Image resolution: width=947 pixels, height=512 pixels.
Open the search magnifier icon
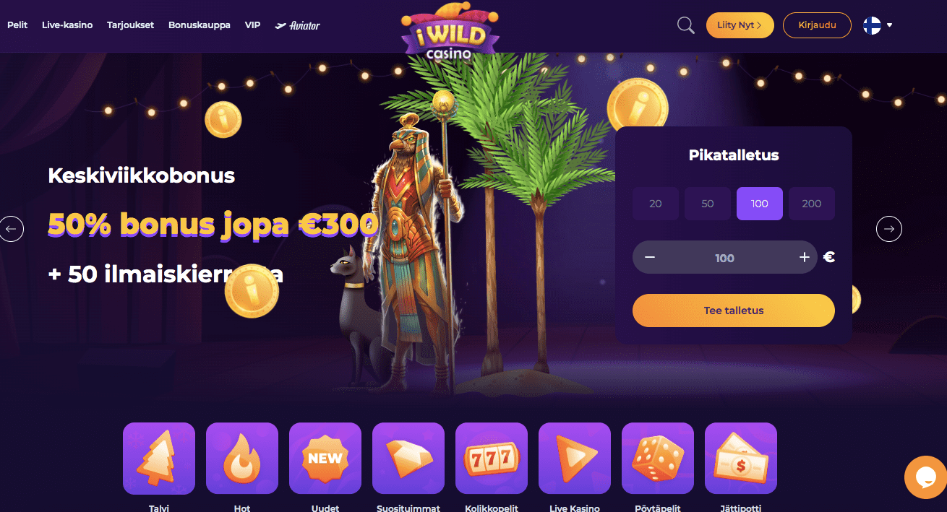click(685, 25)
